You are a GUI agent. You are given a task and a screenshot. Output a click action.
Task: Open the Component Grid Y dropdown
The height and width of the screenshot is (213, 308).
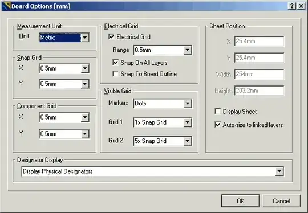(85, 134)
